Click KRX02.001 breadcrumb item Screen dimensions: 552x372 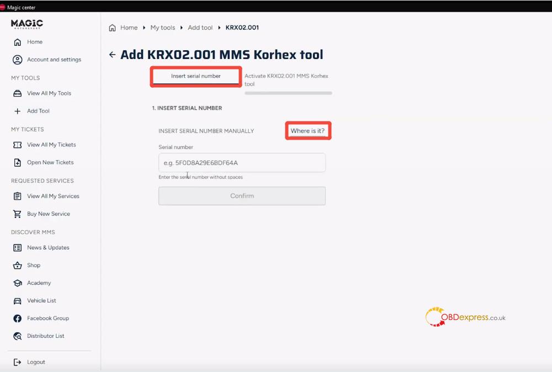(x=242, y=28)
